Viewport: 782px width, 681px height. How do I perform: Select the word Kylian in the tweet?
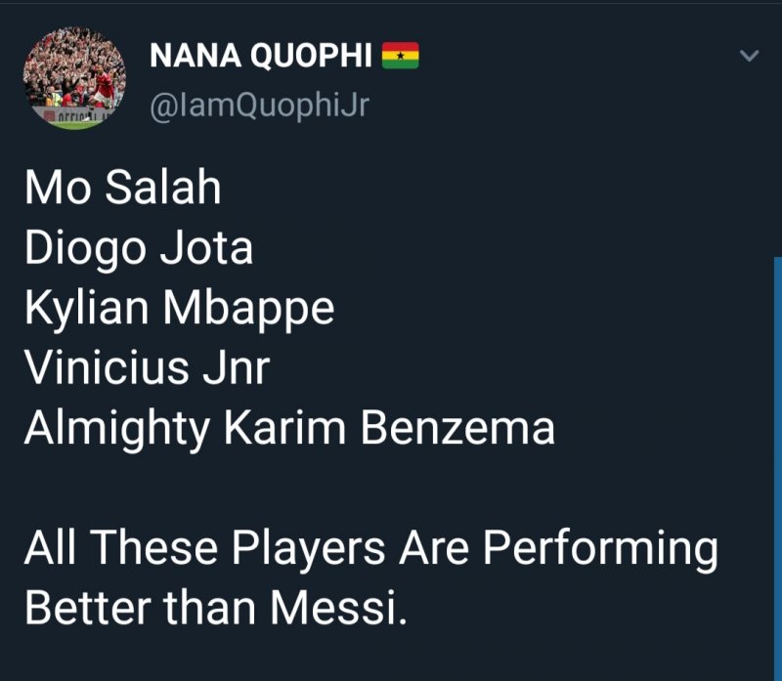pos(86,308)
